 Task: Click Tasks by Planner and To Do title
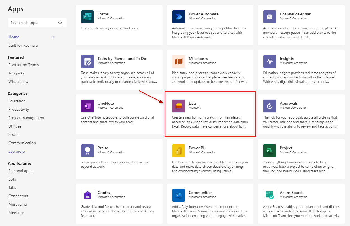(122, 59)
